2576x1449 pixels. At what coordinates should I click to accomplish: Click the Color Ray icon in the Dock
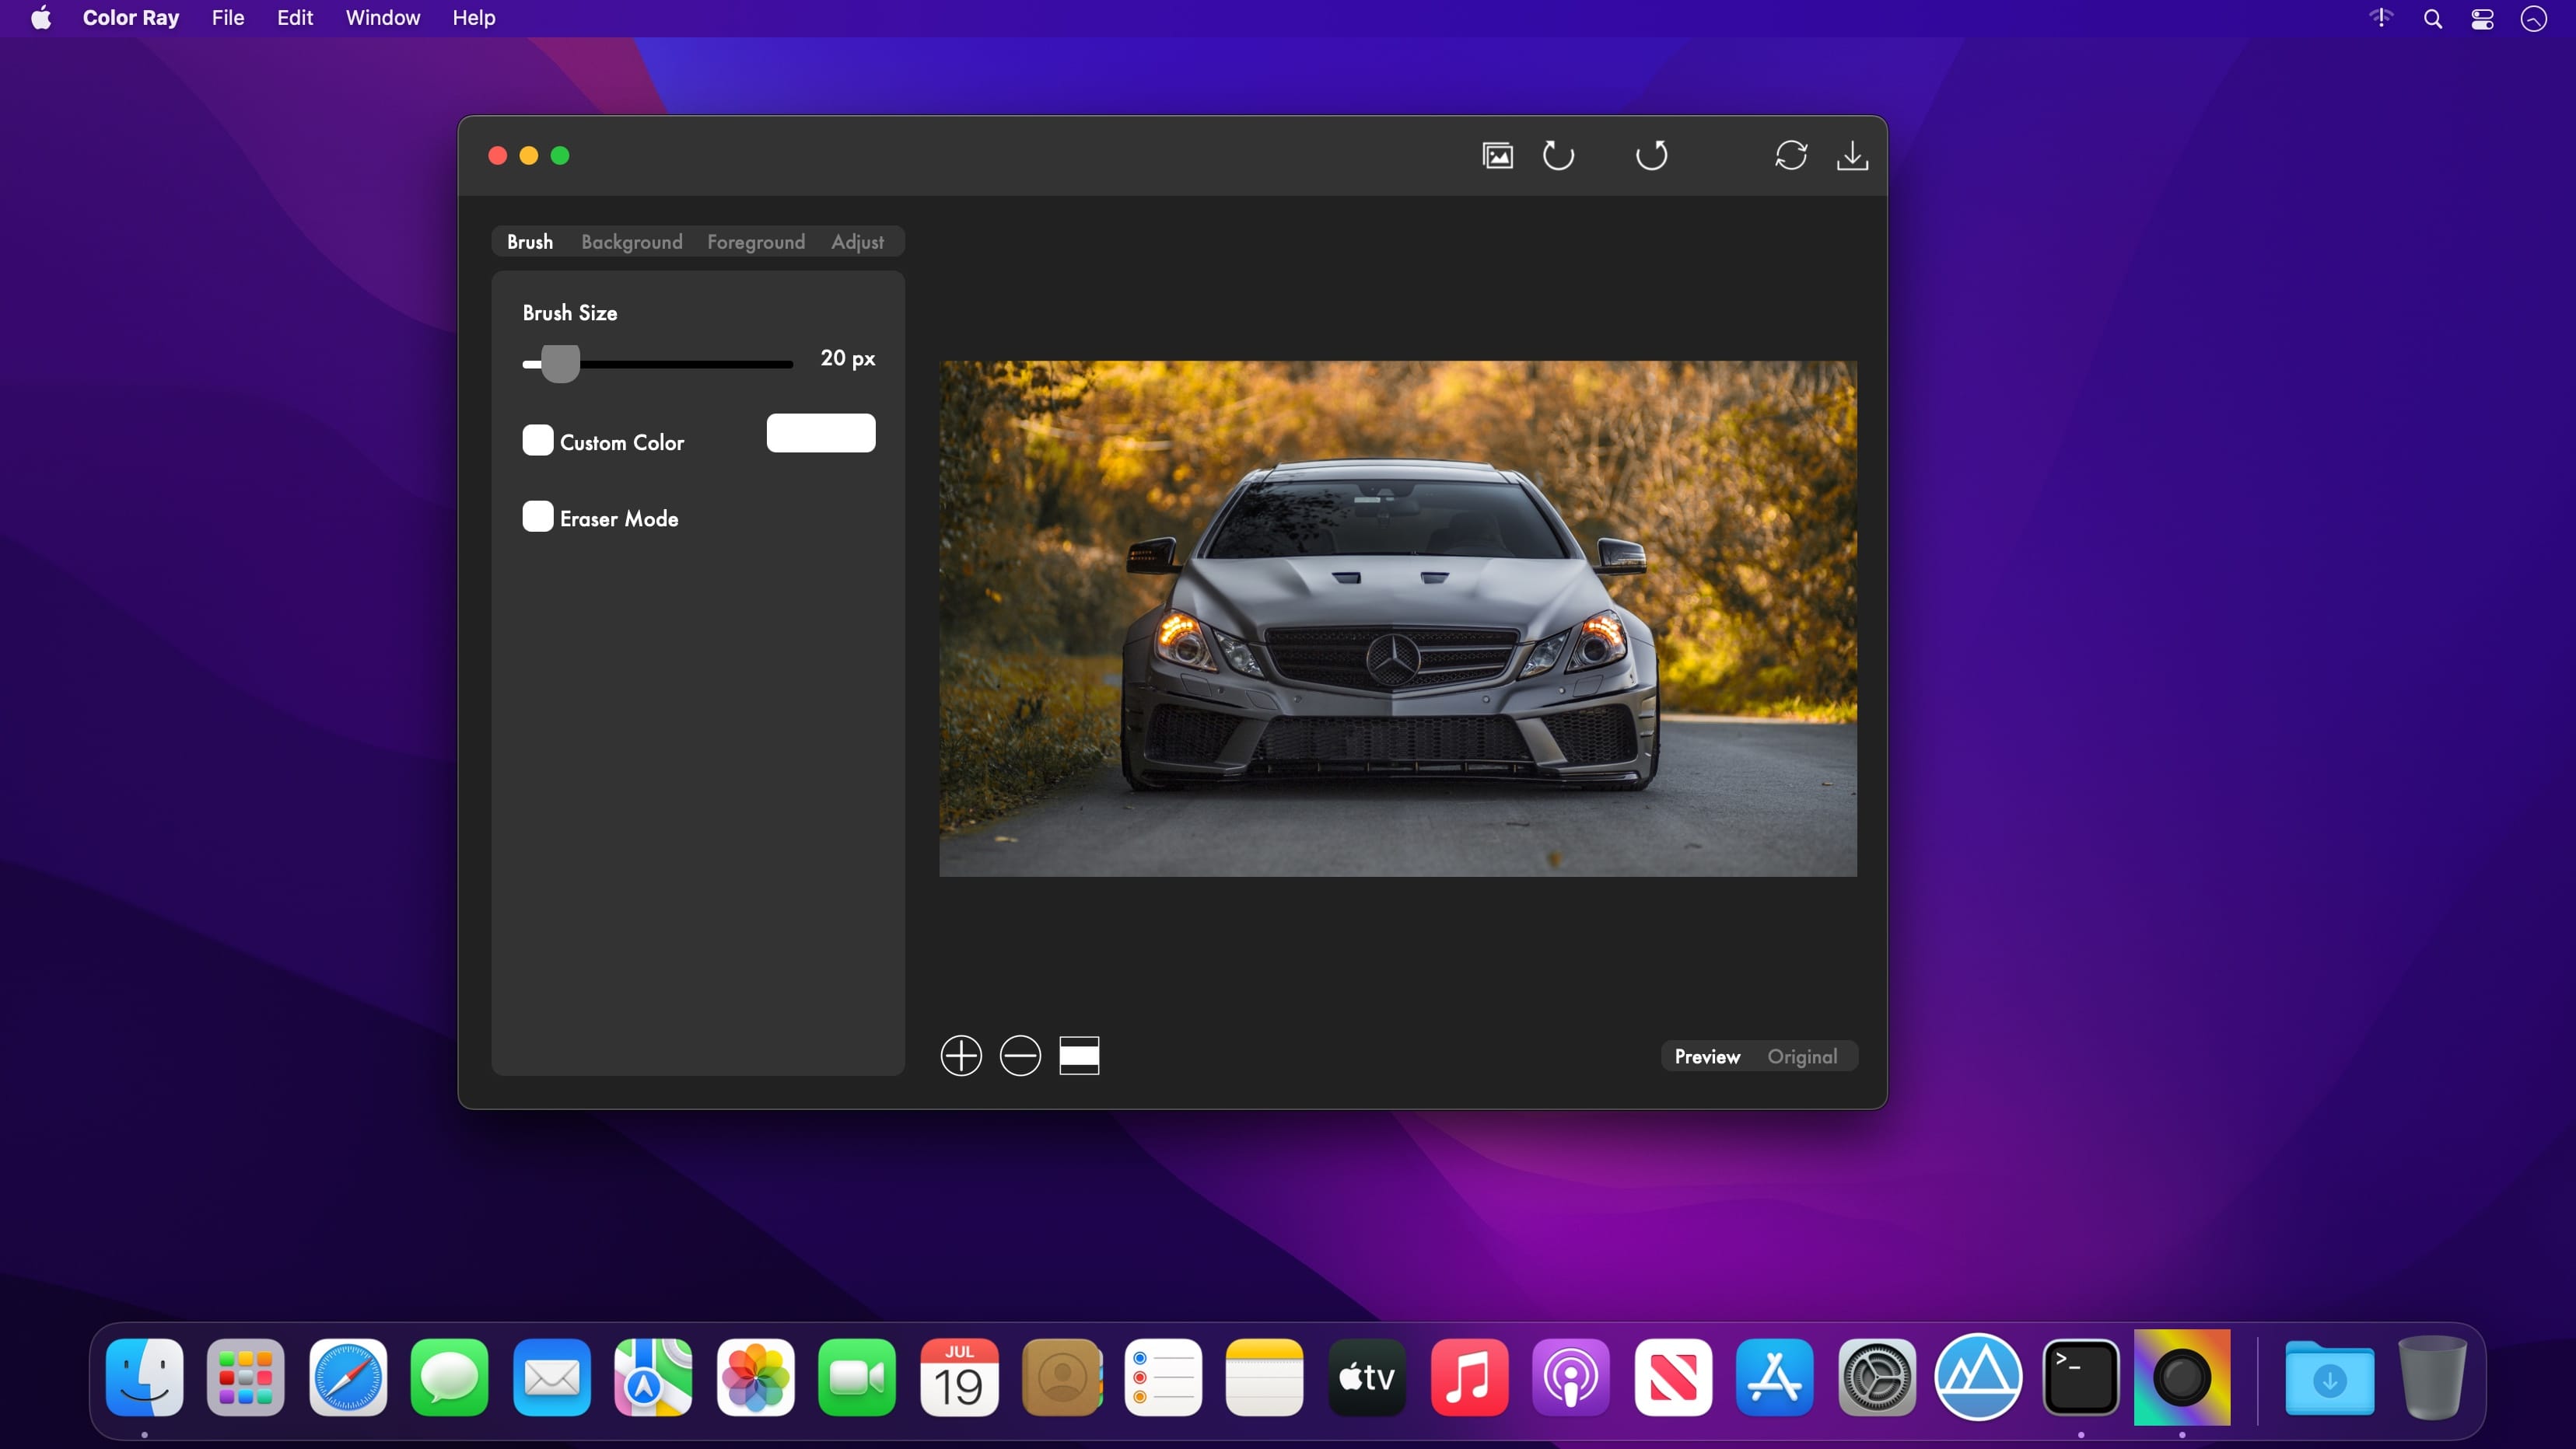(x=2182, y=1377)
